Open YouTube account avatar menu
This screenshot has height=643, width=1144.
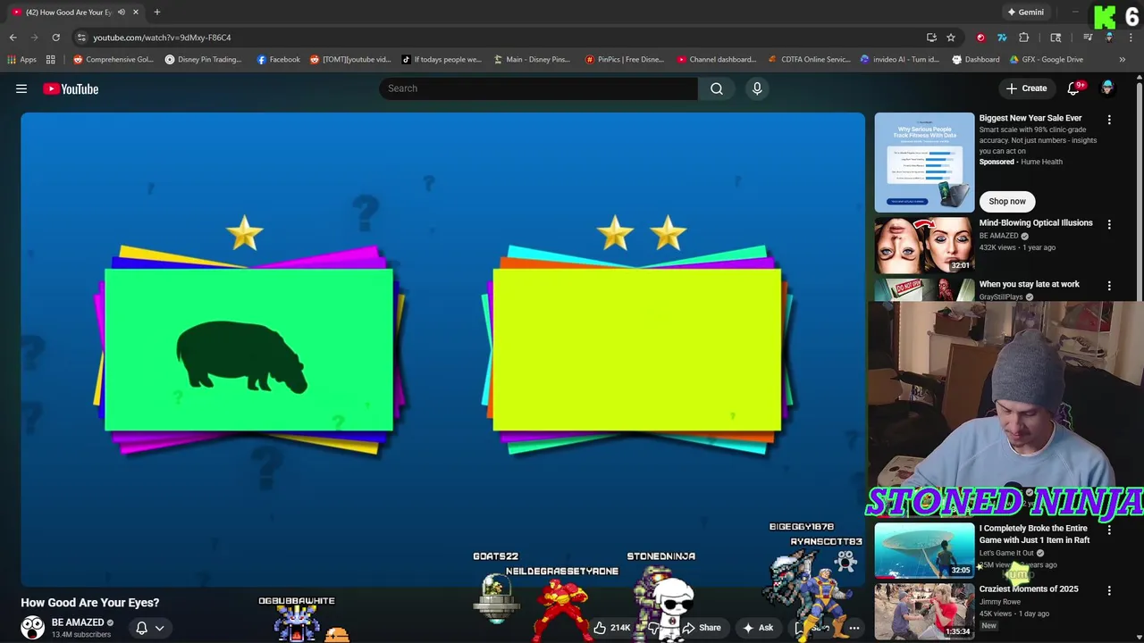[x=1107, y=88]
